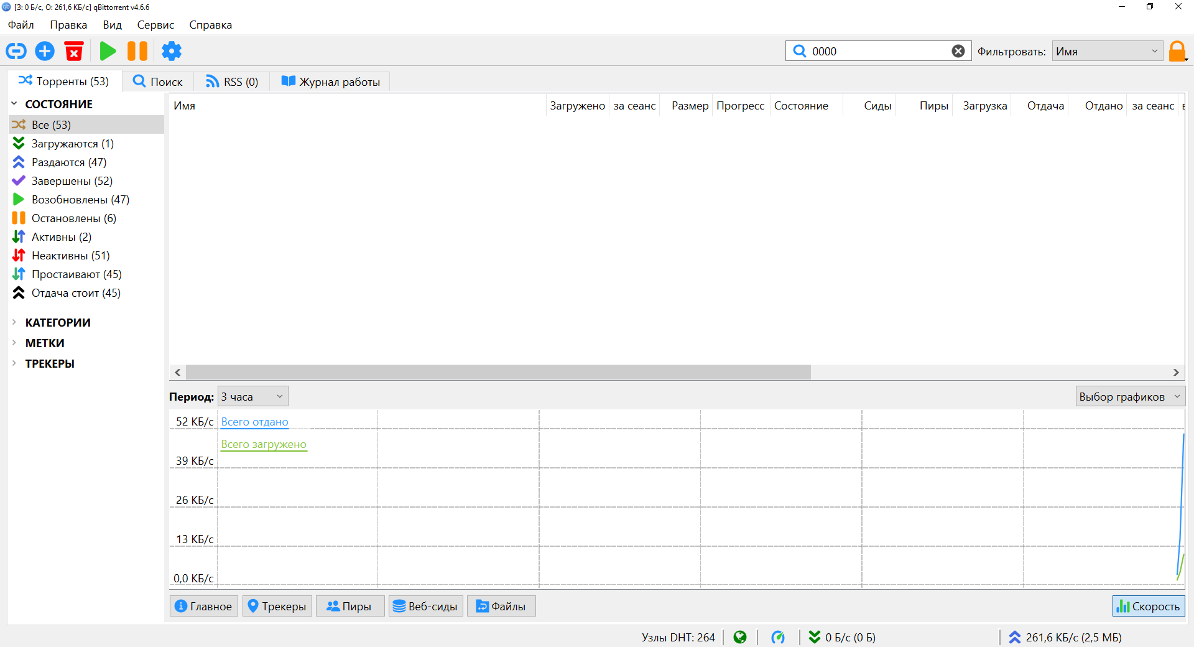
Task: Click the orange lock icon
Action: click(x=1177, y=51)
